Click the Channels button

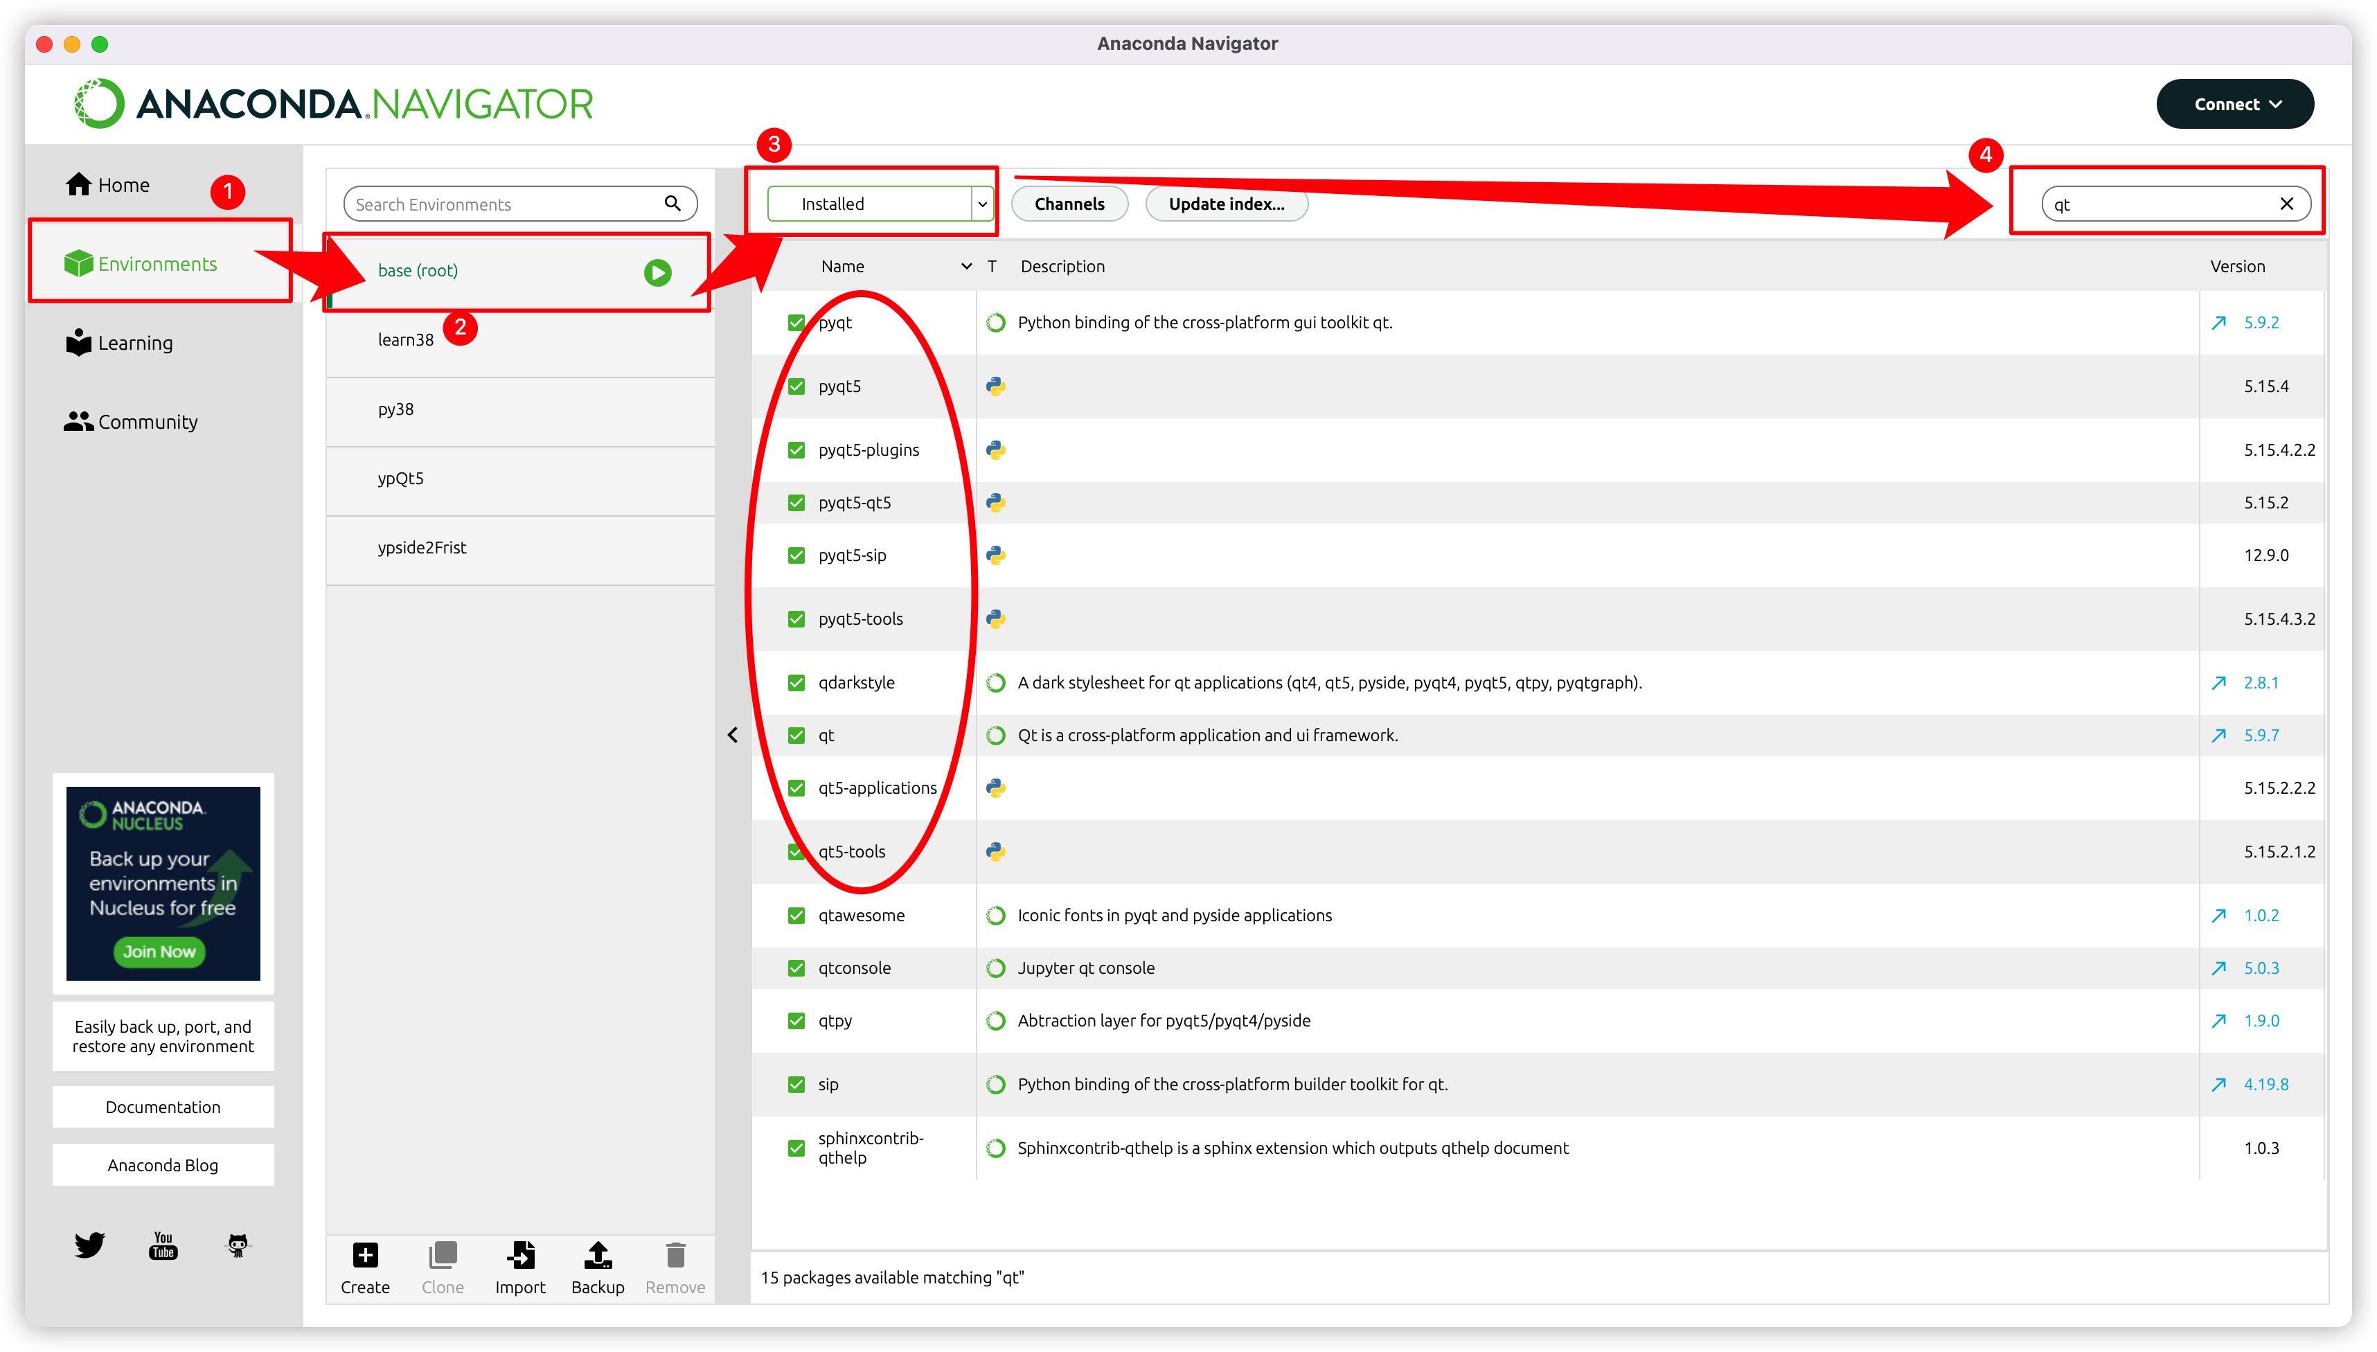click(1069, 204)
